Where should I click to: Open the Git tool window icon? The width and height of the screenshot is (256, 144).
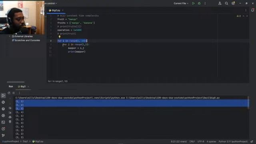point(3,135)
